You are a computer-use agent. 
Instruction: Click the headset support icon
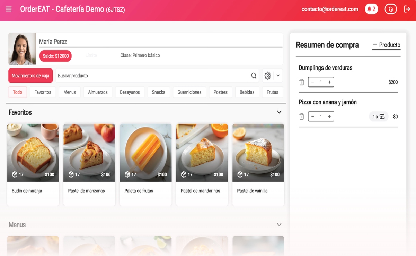click(x=391, y=9)
